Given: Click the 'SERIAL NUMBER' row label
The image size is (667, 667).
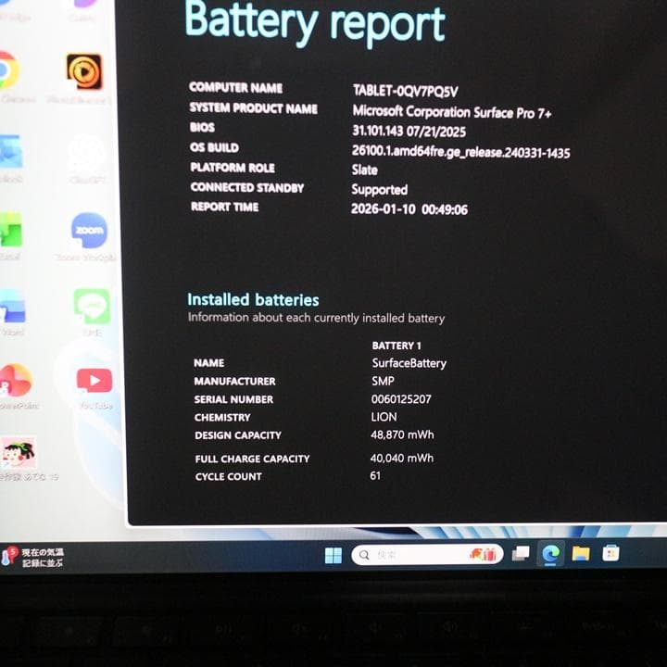Looking at the screenshot, I should click(x=234, y=400).
